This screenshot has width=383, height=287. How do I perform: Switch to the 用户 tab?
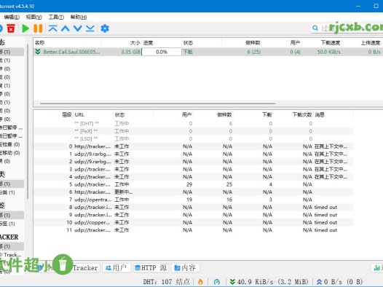coord(117,268)
